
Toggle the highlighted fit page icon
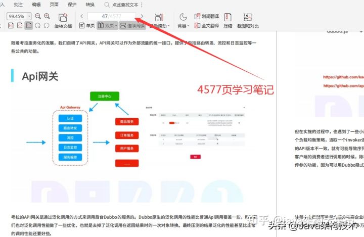coord(29,26)
